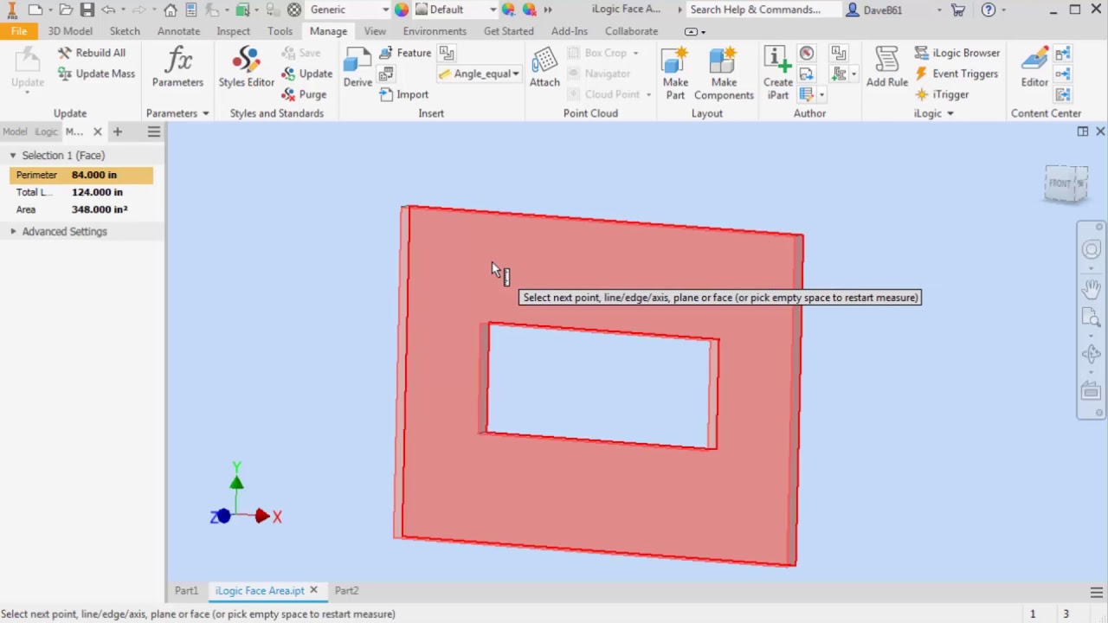Click the Search Help & Commands field

(x=763, y=10)
